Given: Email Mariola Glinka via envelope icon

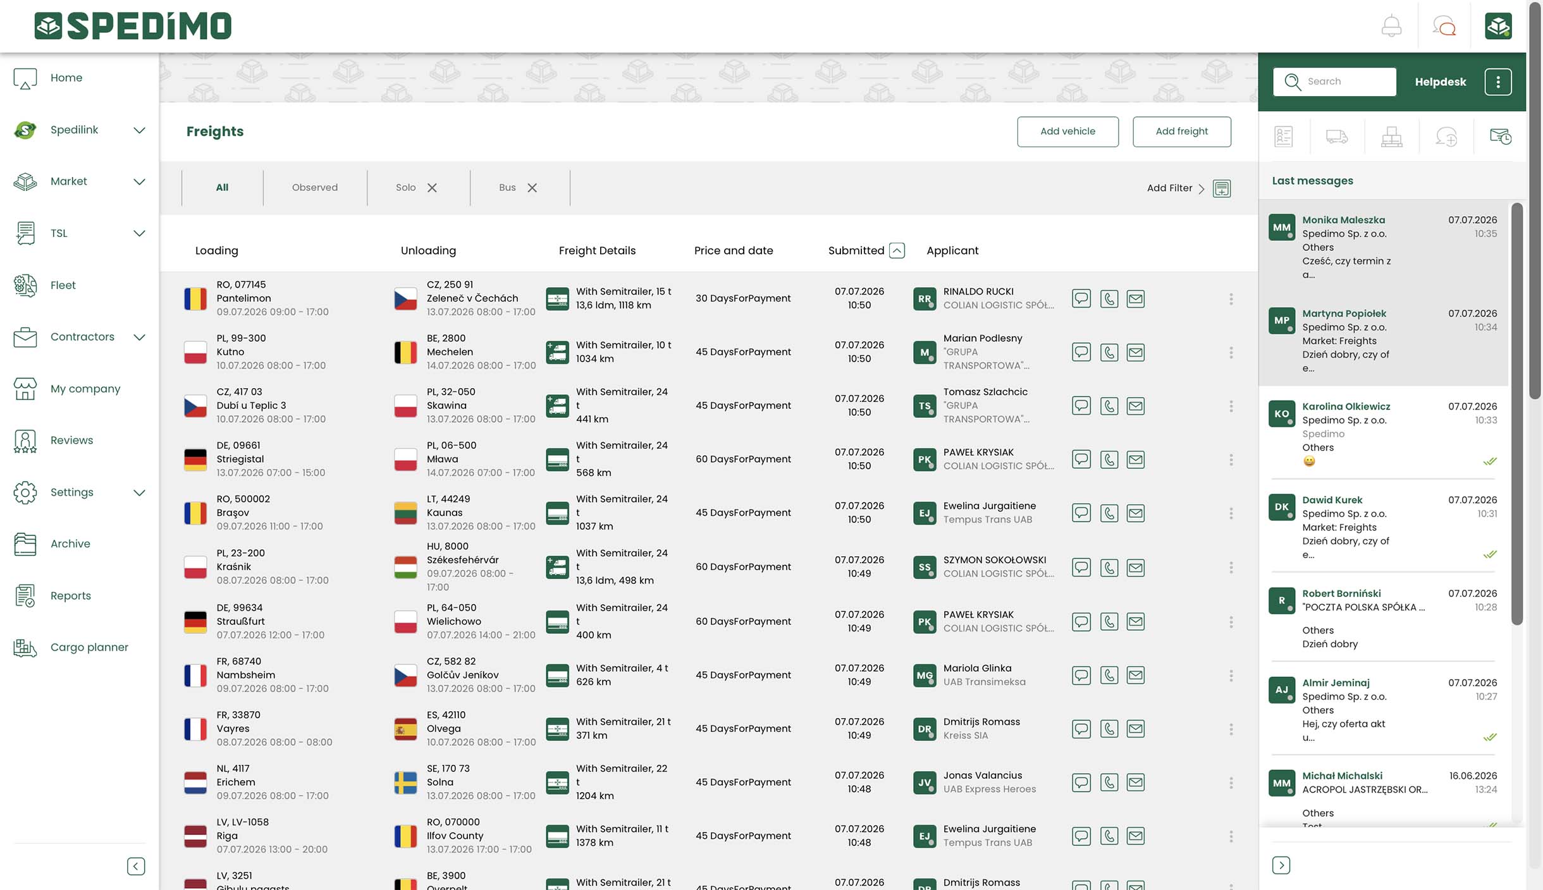Looking at the screenshot, I should click(x=1136, y=675).
